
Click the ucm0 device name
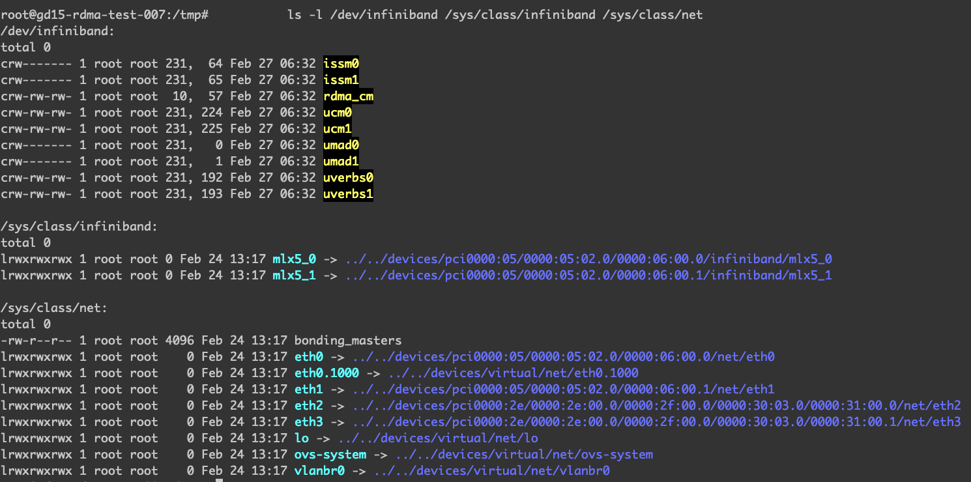(x=338, y=113)
